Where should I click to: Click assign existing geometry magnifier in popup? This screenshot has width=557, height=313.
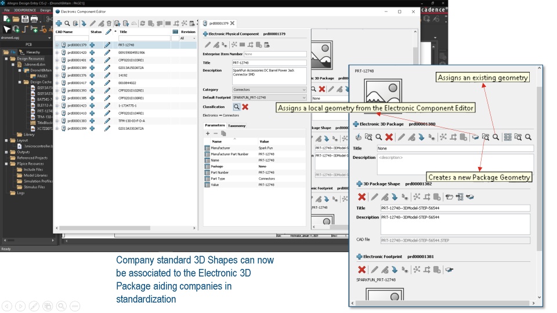[x=496, y=137]
